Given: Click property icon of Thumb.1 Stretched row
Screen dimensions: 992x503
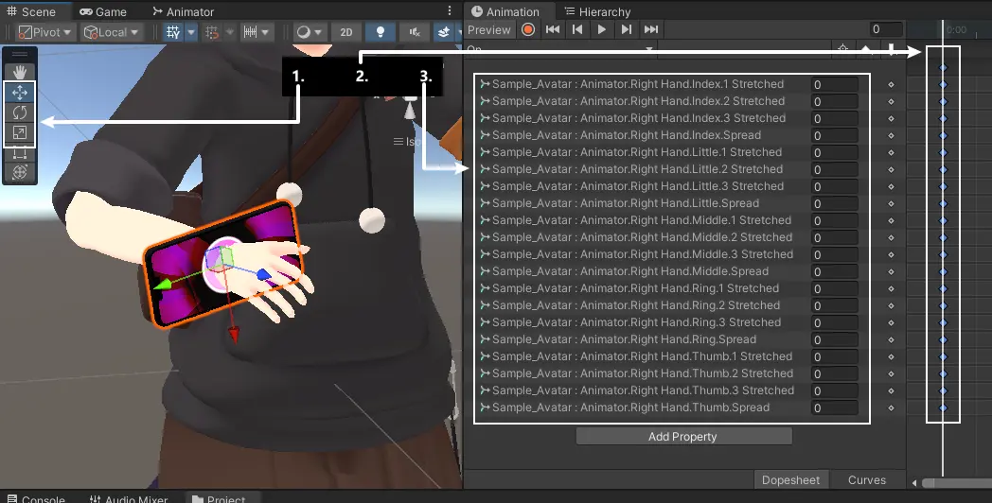Looking at the screenshot, I should [x=485, y=356].
